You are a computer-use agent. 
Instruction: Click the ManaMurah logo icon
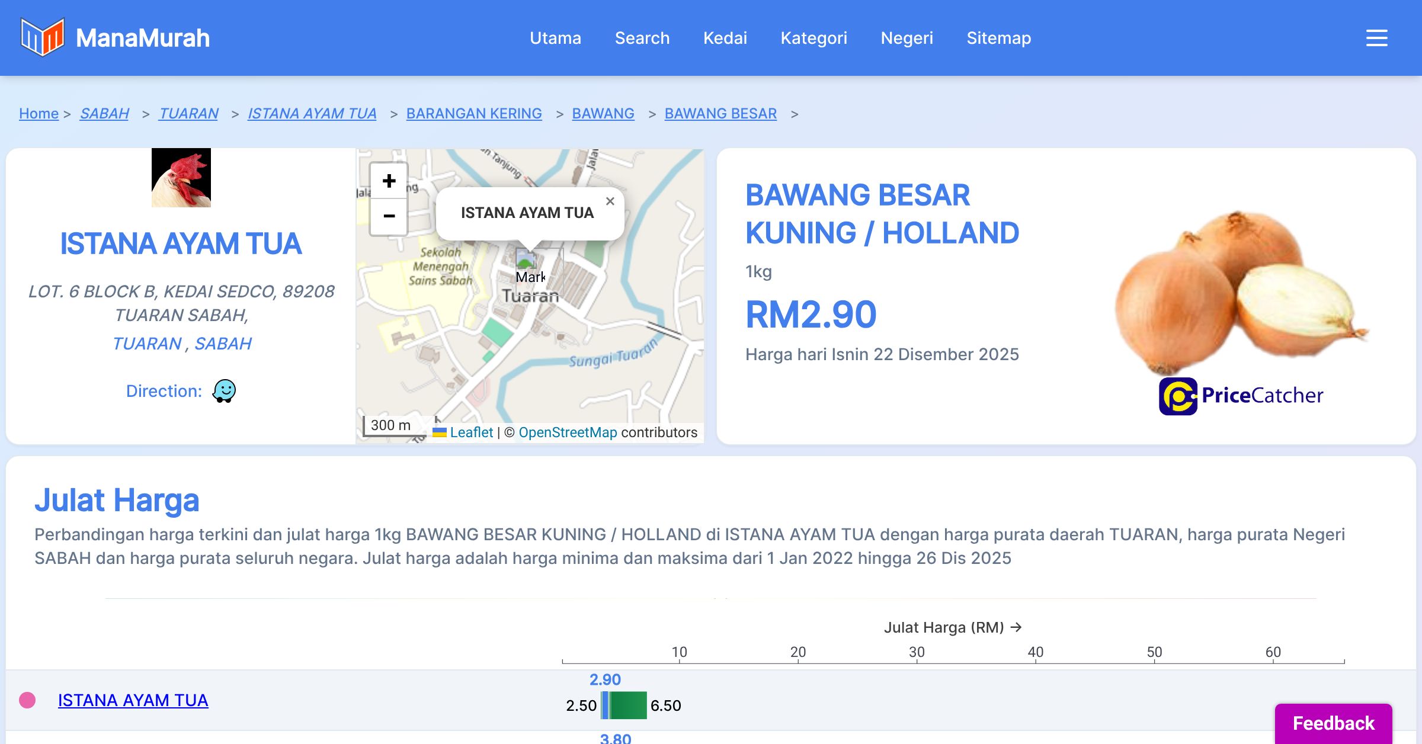pos(42,37)
